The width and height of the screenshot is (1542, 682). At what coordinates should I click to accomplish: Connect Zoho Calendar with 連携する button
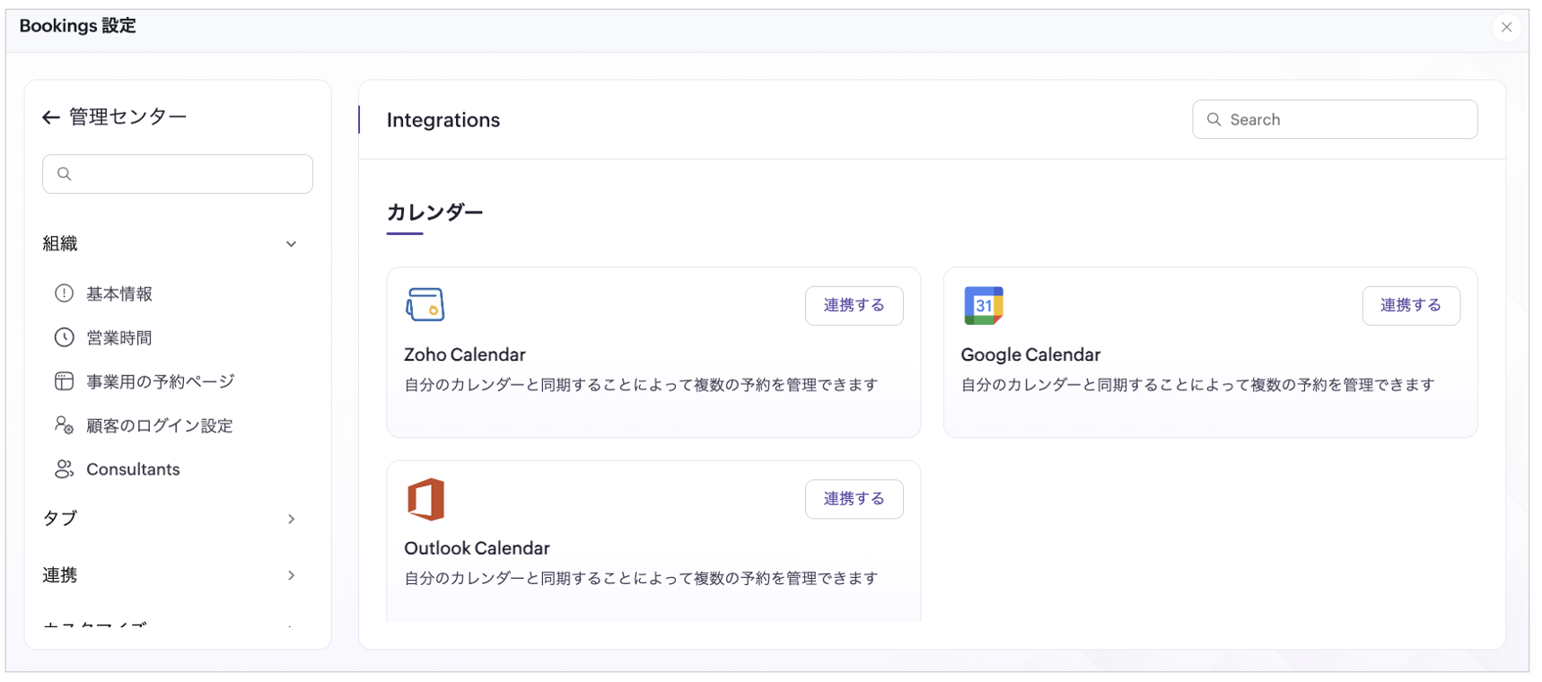pos(854,305)
